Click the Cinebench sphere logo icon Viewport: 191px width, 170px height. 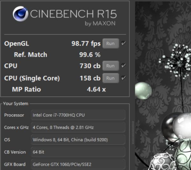pyautogui.click(x=21, y=14)
